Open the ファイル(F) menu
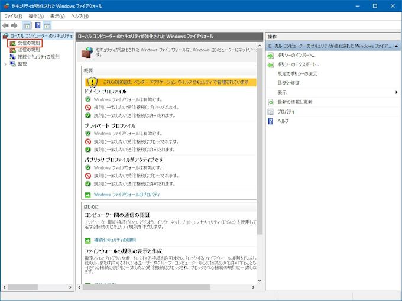Viewport: 402px width, 301px height. pos(13,16)
